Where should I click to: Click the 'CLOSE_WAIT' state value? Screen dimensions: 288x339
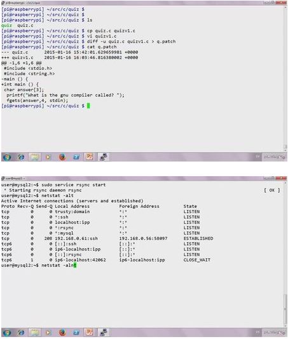(197, 260)
